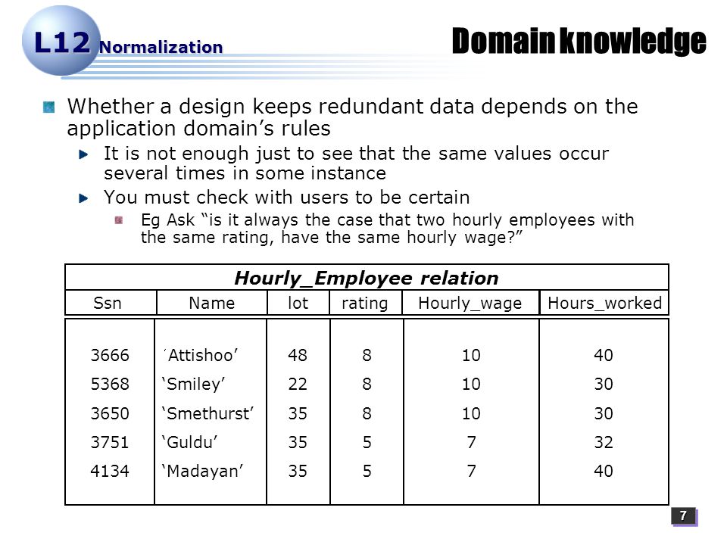The image size is (727, 545).
Task: Select Ssn cell "4134"
Action: [x=110, y=471]
